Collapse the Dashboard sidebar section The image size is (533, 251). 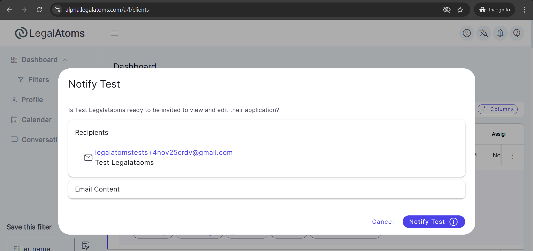point(65,60)
